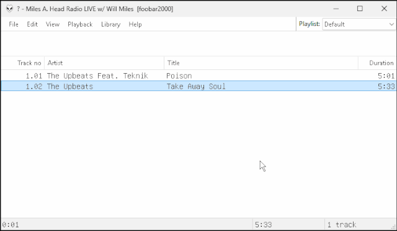397x231 pixels.
Task: Open the View menu
Action: point(53,24)
